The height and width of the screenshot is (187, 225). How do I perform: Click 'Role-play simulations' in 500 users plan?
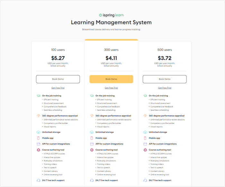(x=160, y=161)
